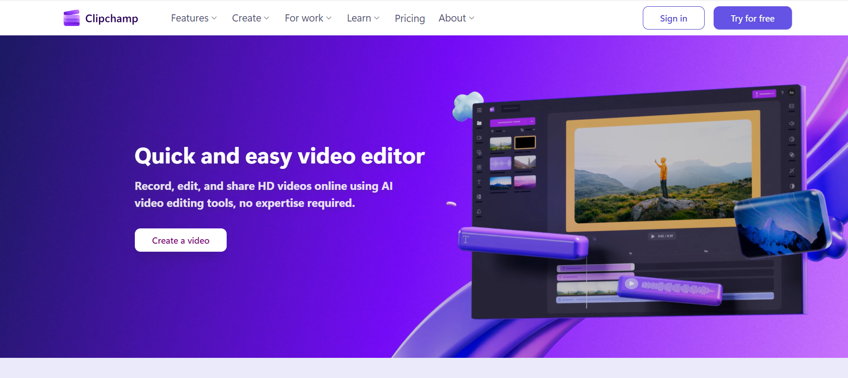This screenshot has height=378, width=848.
Task: Click the Create a video button
Action: coord(181,241)
